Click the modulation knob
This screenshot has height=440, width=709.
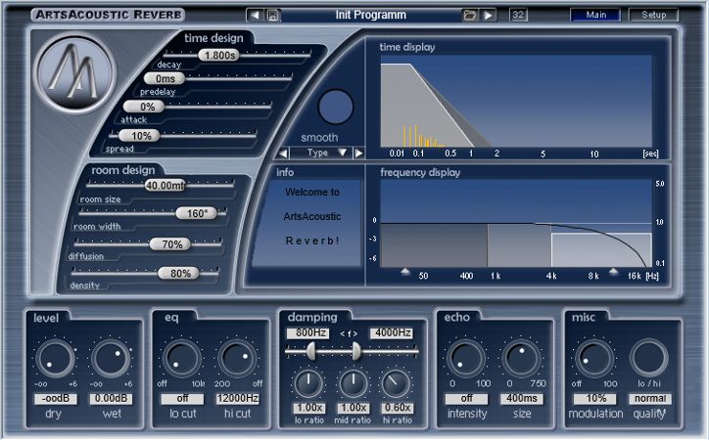(591, 360)
